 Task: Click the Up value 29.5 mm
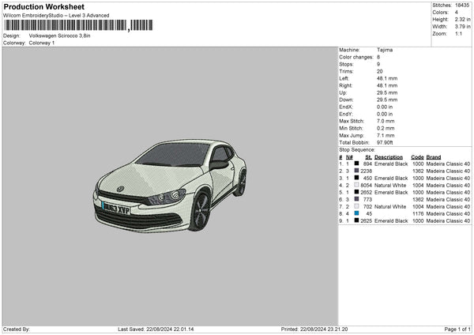[387, 92]
